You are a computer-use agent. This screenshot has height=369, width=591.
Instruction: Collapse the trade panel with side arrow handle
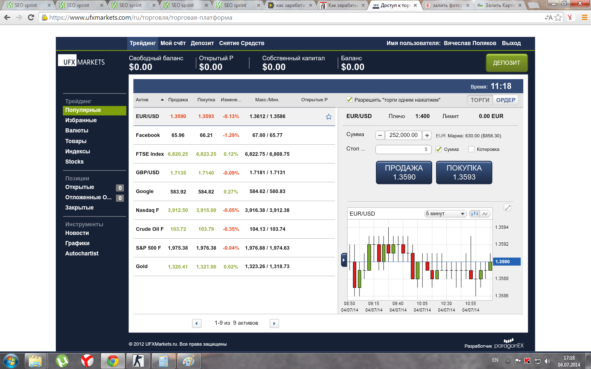(344, 260)
